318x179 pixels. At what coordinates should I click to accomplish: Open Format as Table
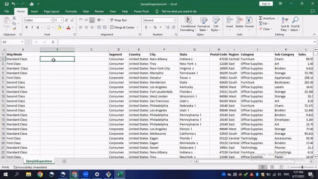204,24
